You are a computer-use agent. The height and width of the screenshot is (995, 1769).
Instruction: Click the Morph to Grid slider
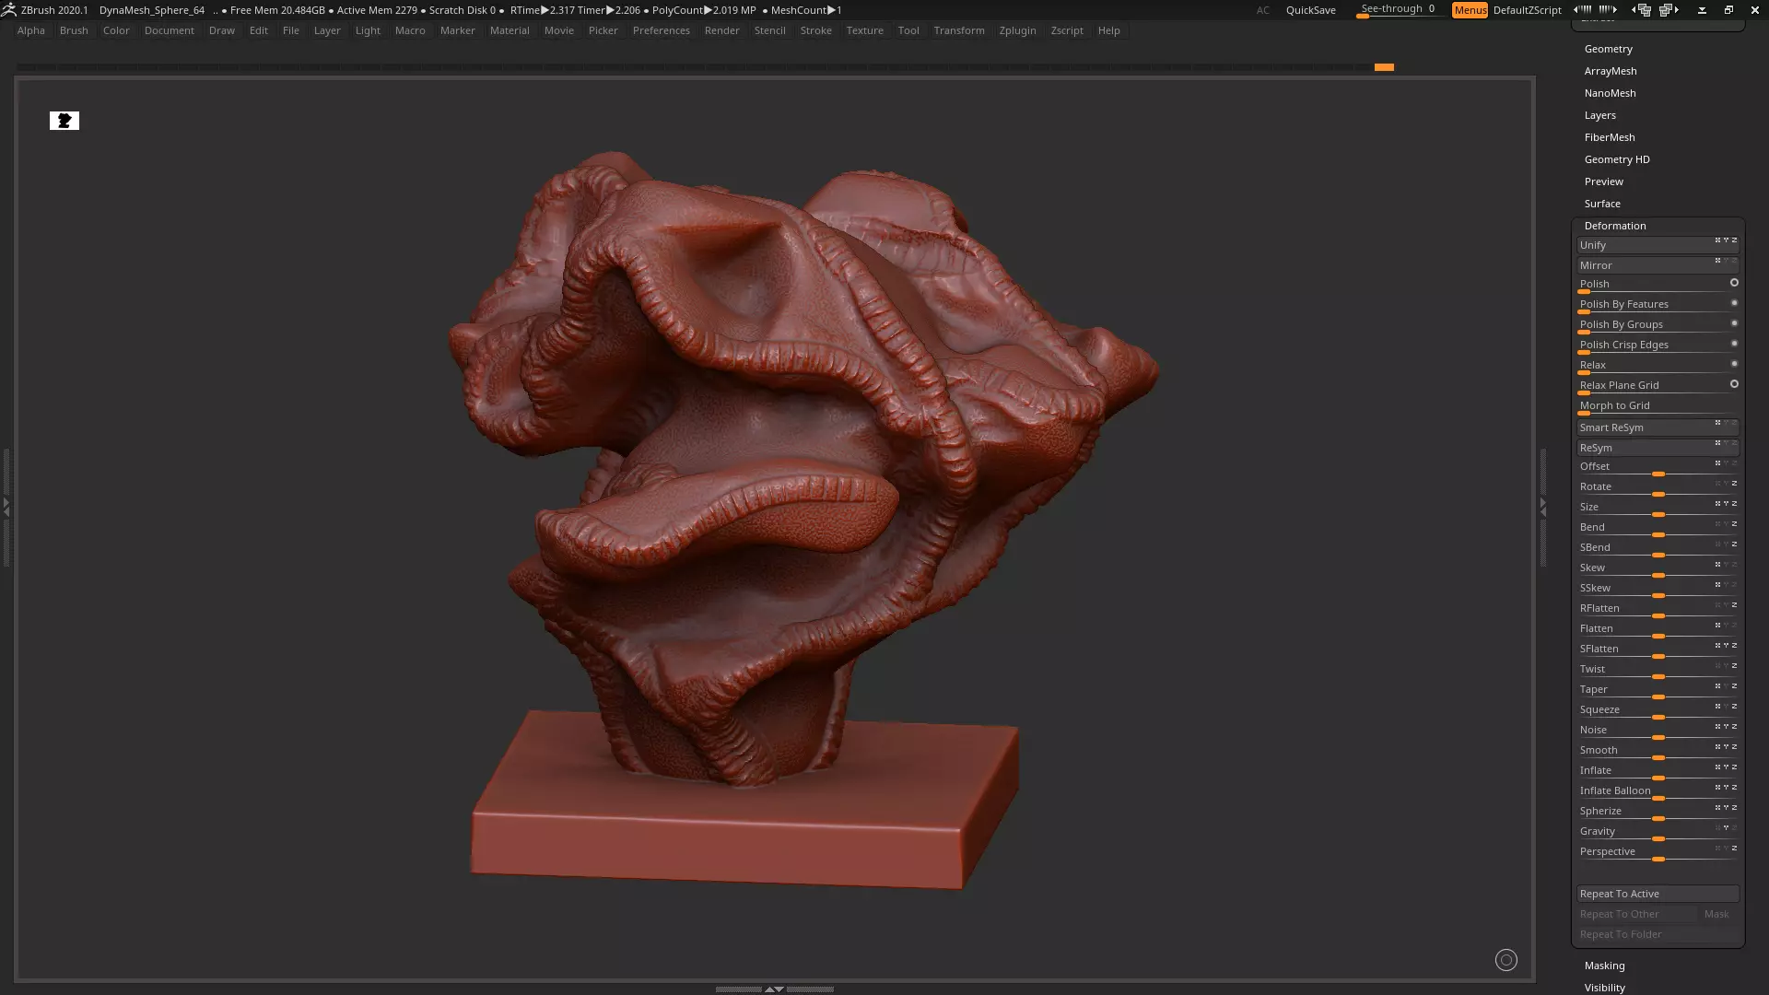pyautogui.click(x=1658, y=406)
